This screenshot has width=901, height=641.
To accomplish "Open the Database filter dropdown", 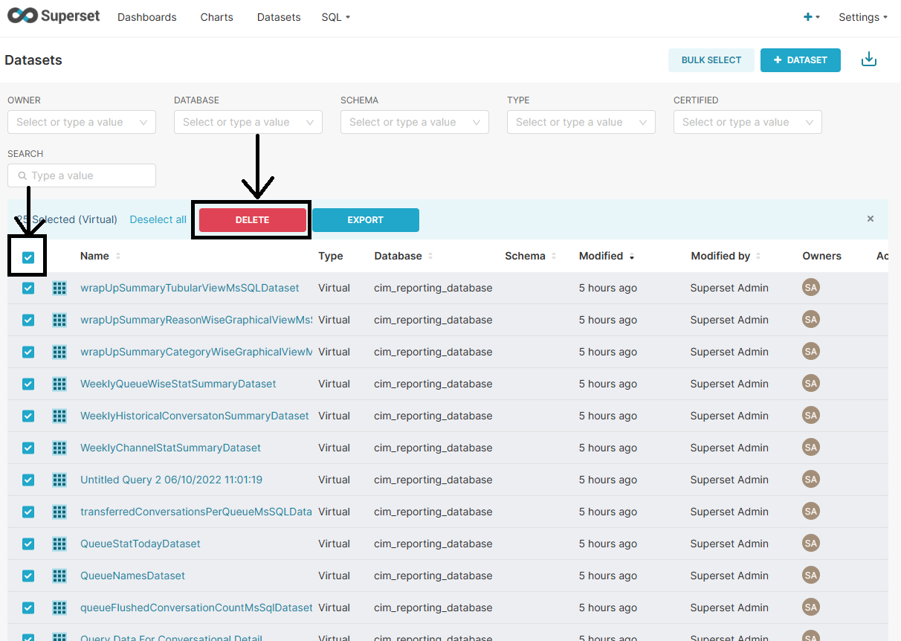I will 248,123.
